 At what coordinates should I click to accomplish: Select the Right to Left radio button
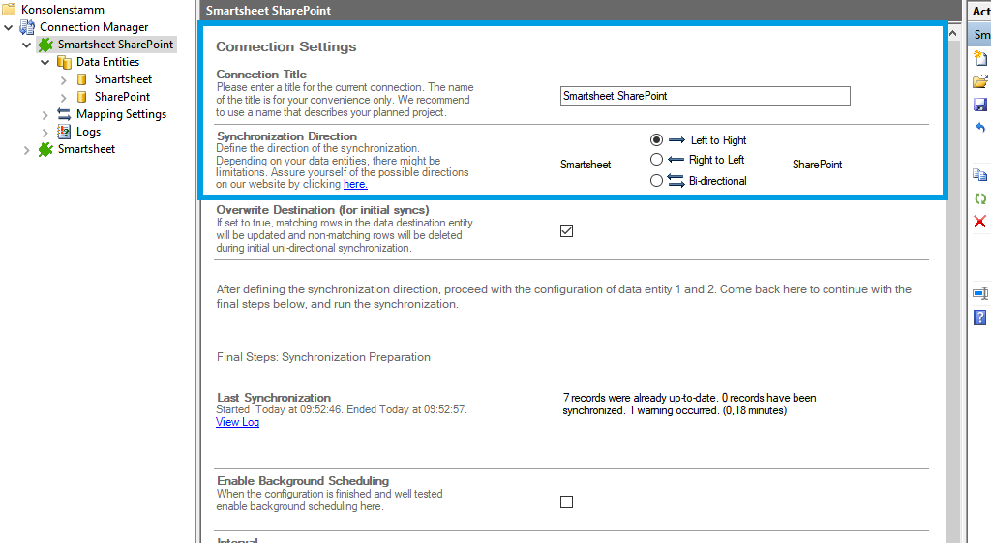pyautogui.click(x=657, y=160)
